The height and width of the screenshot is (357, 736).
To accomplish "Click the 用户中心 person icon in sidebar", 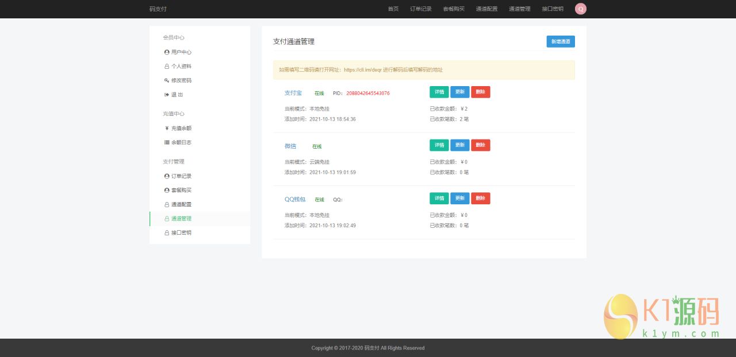I will (166, 52).
